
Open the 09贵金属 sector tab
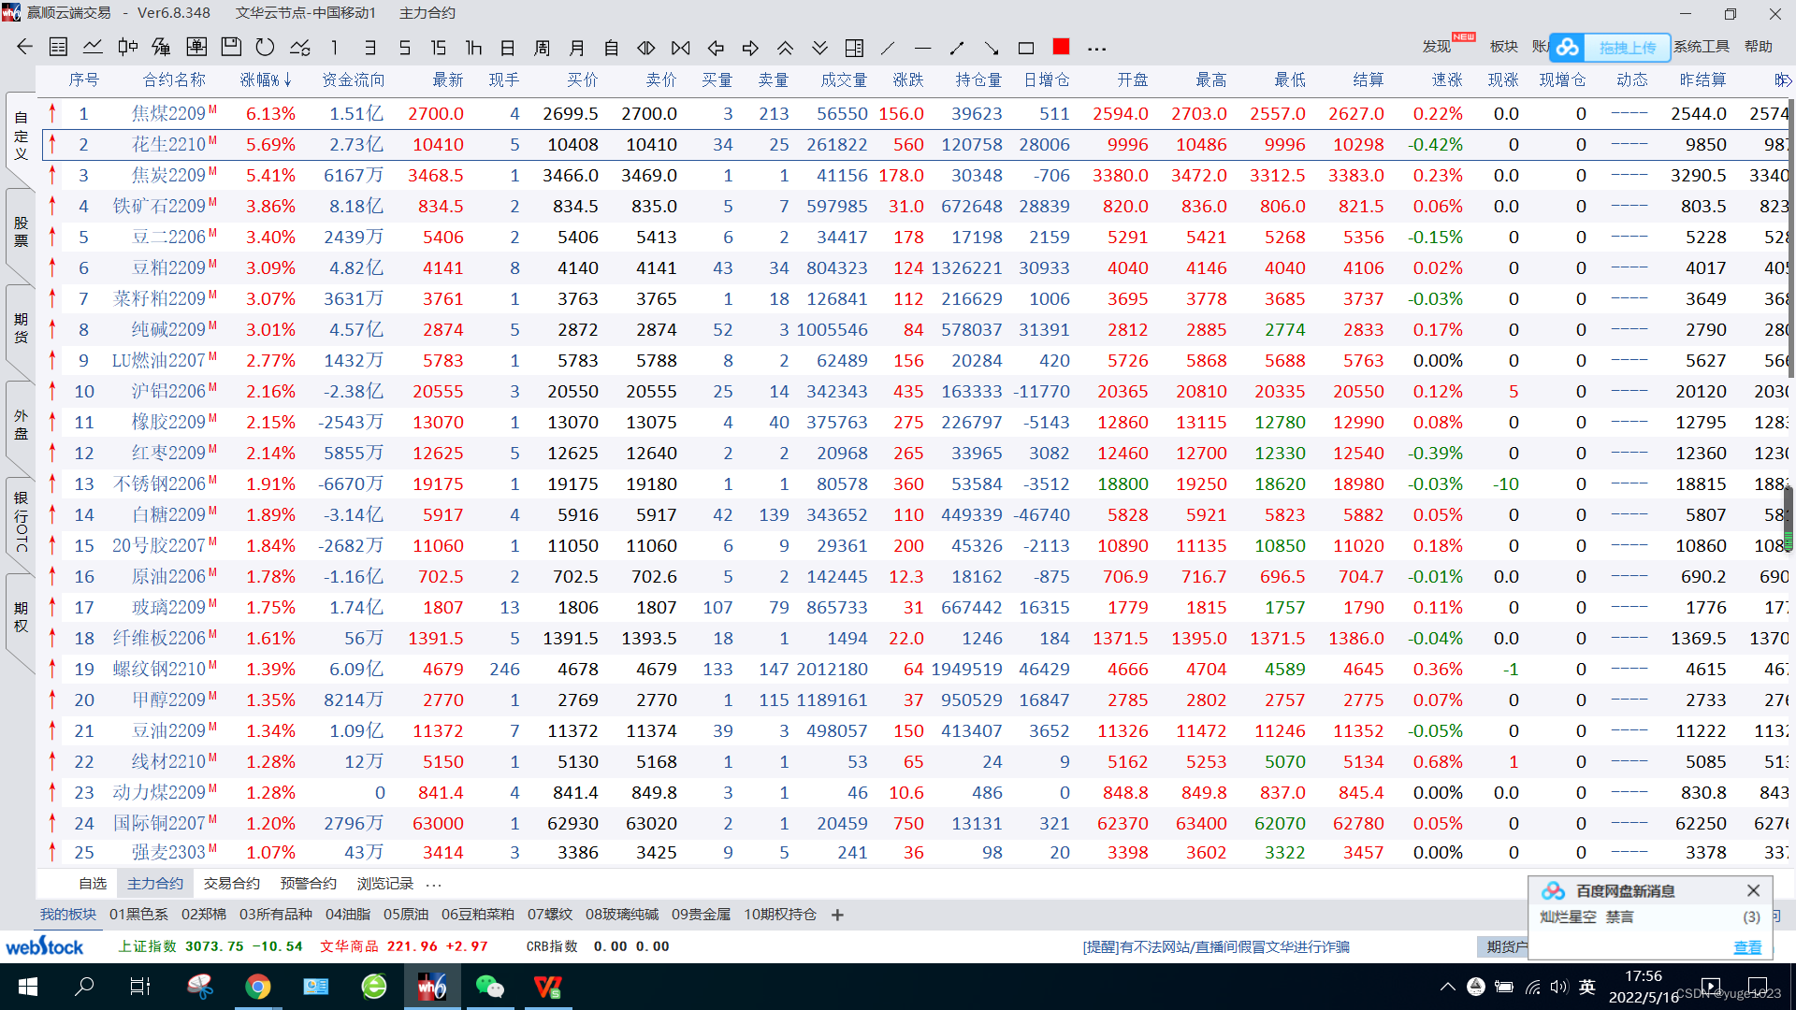click(701, 915)
